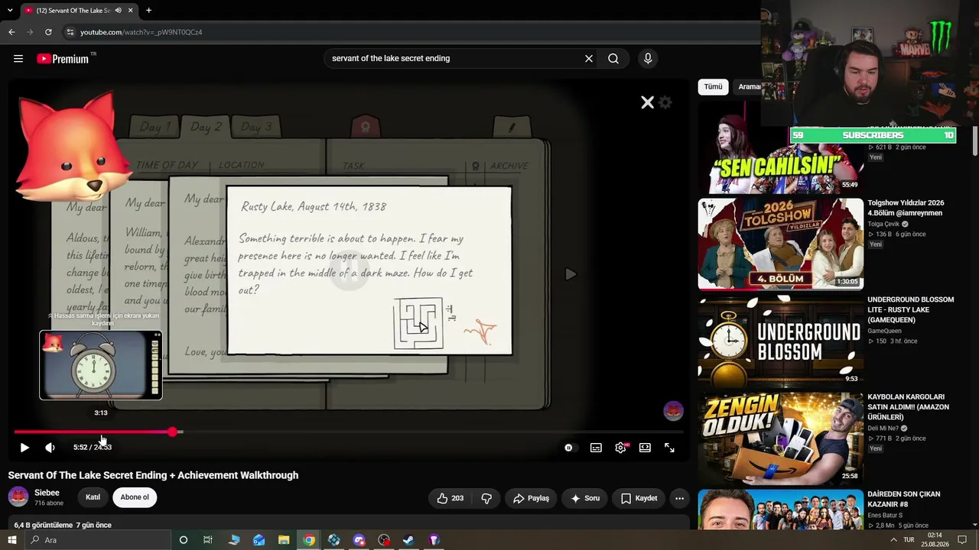Save video with Kaydet
Image resolution: width=979 pixels, height=550 pixels.
(x=639, y=498)
